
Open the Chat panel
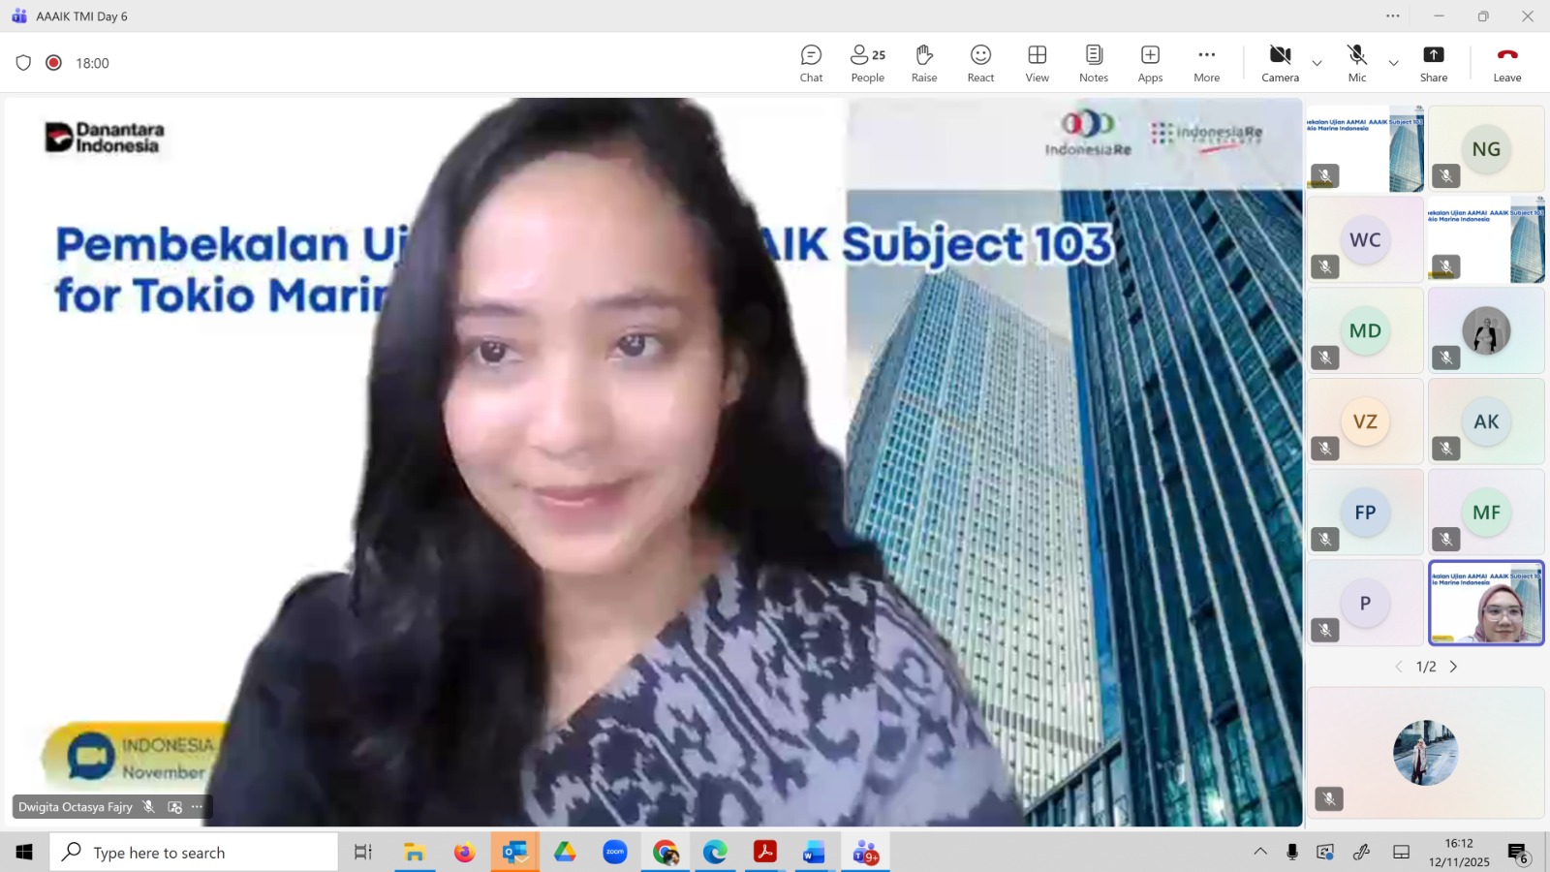pos(811,64)
